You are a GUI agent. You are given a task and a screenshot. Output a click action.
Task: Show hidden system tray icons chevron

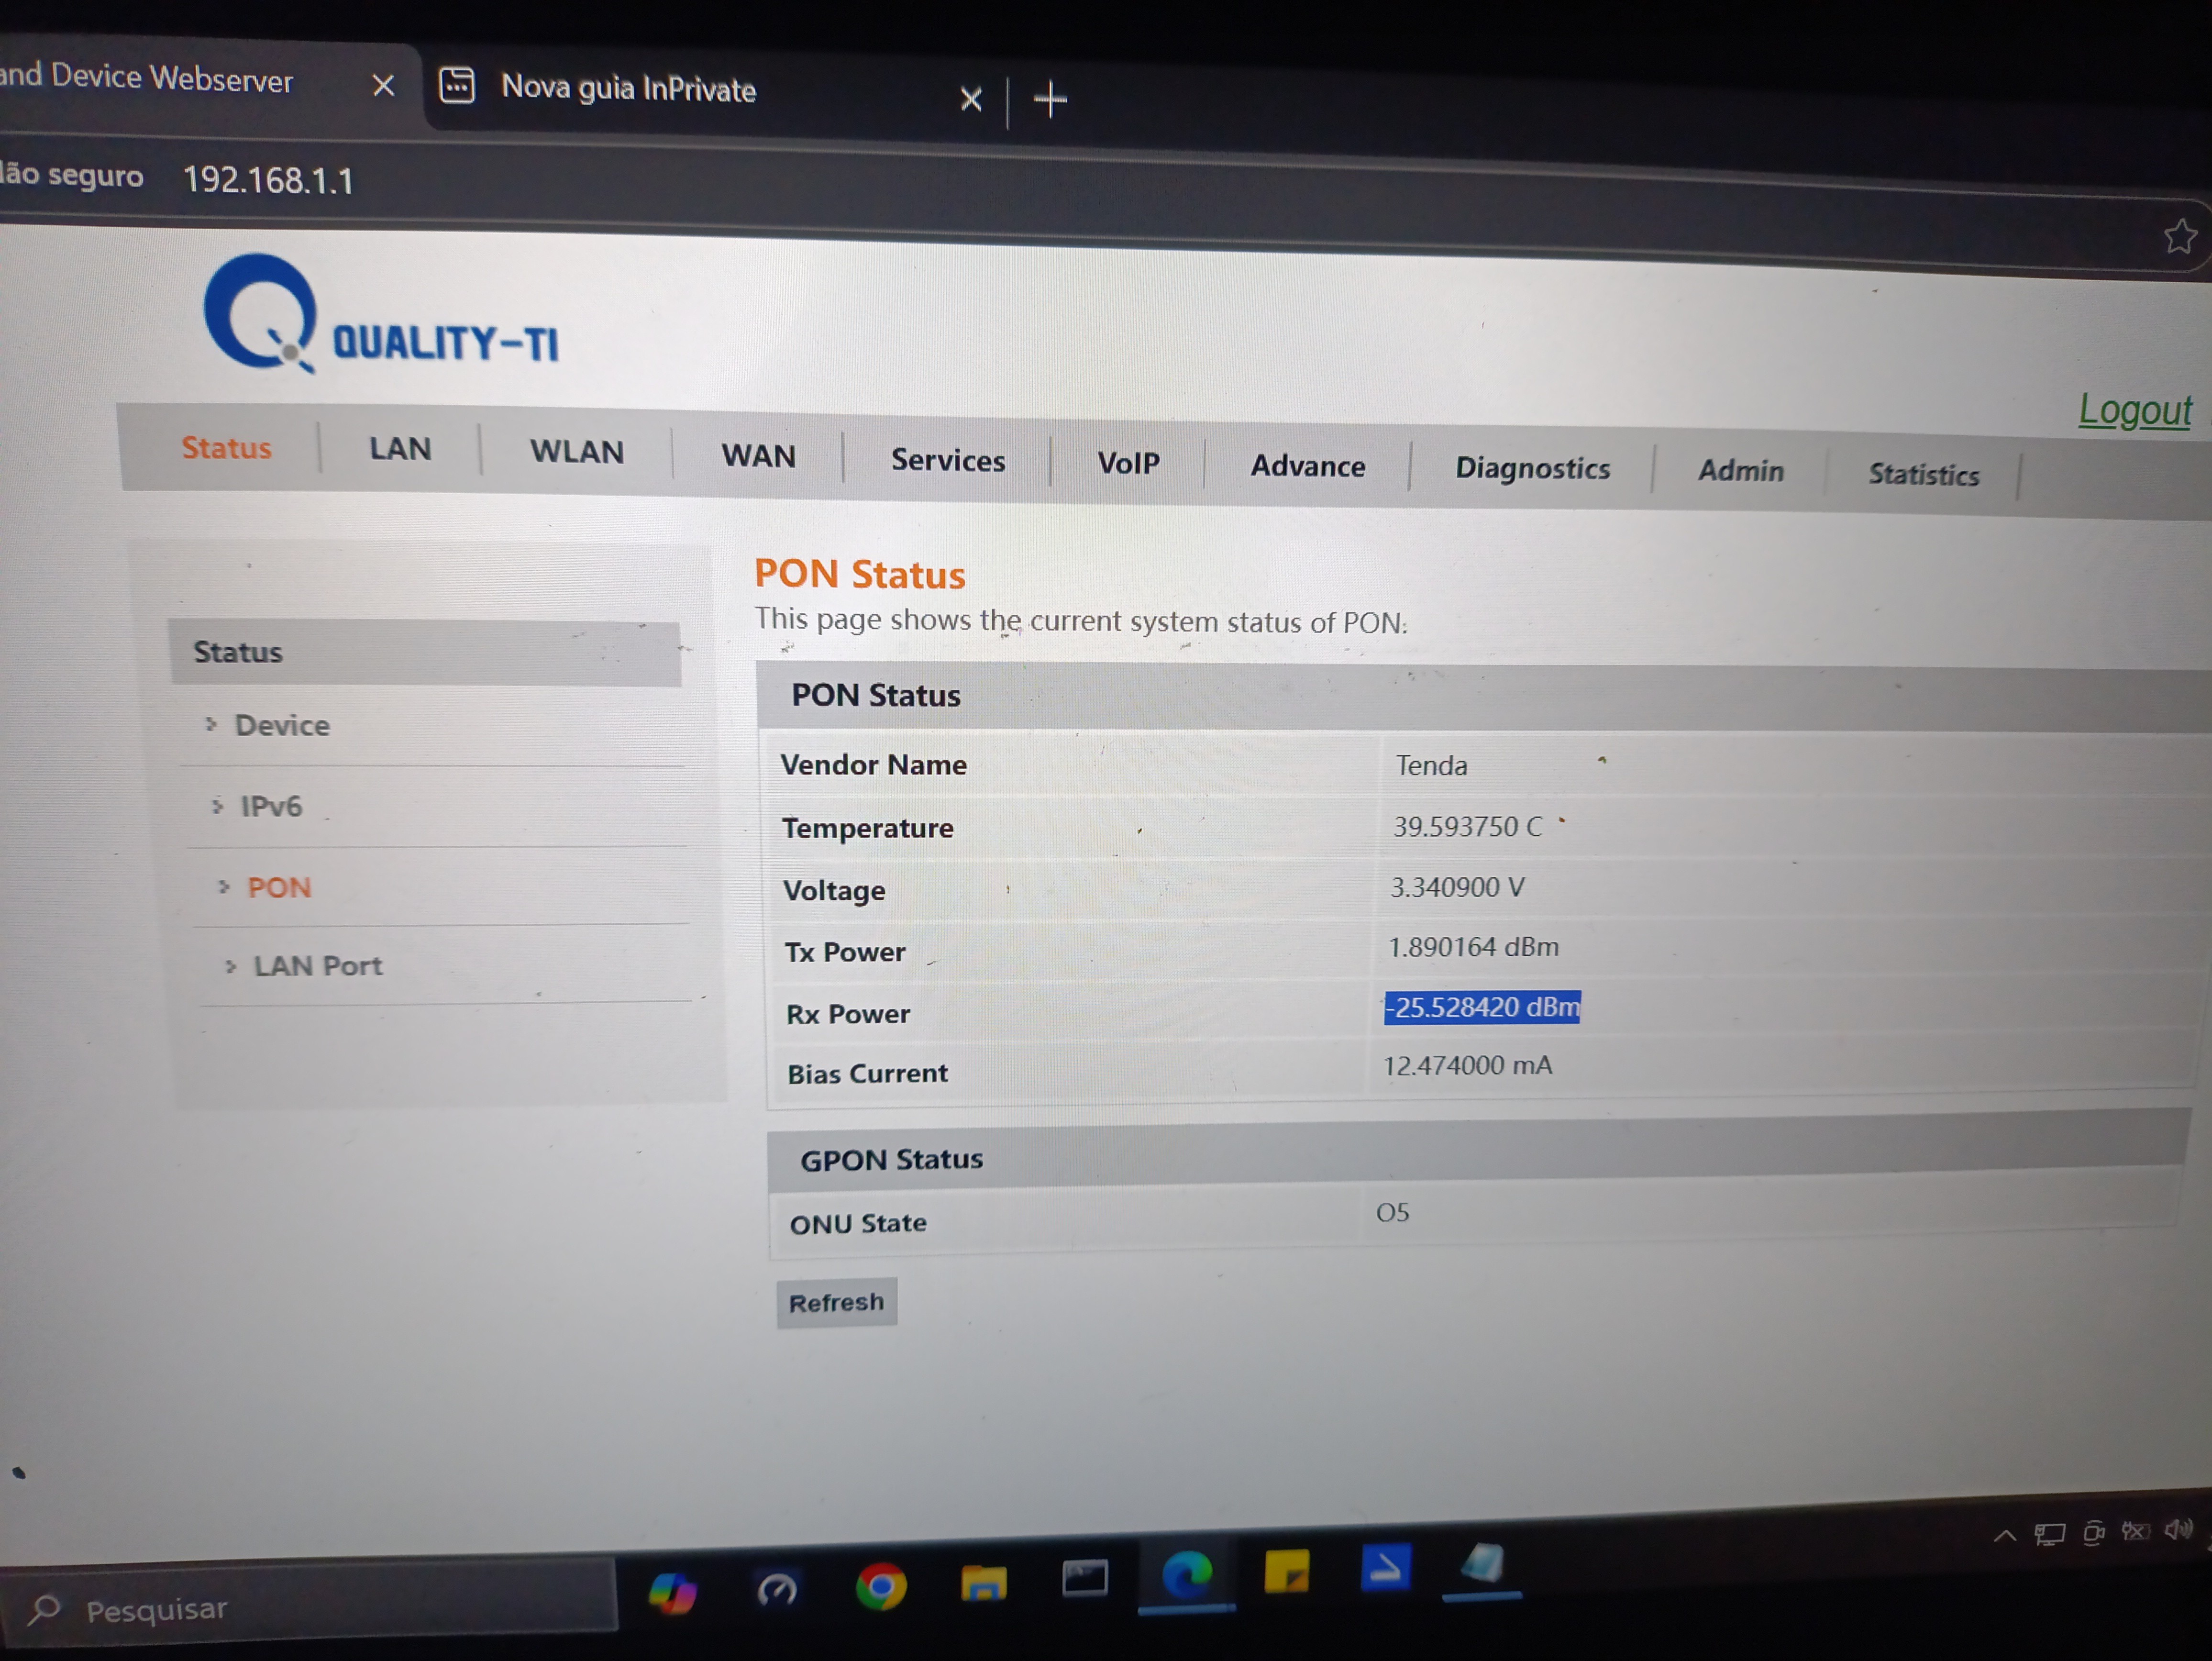tap(2004, 1536)
